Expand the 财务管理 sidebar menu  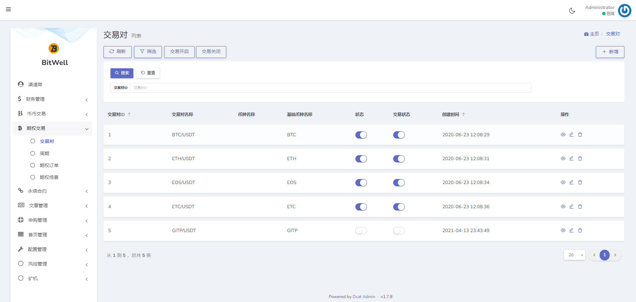[52, 99]
